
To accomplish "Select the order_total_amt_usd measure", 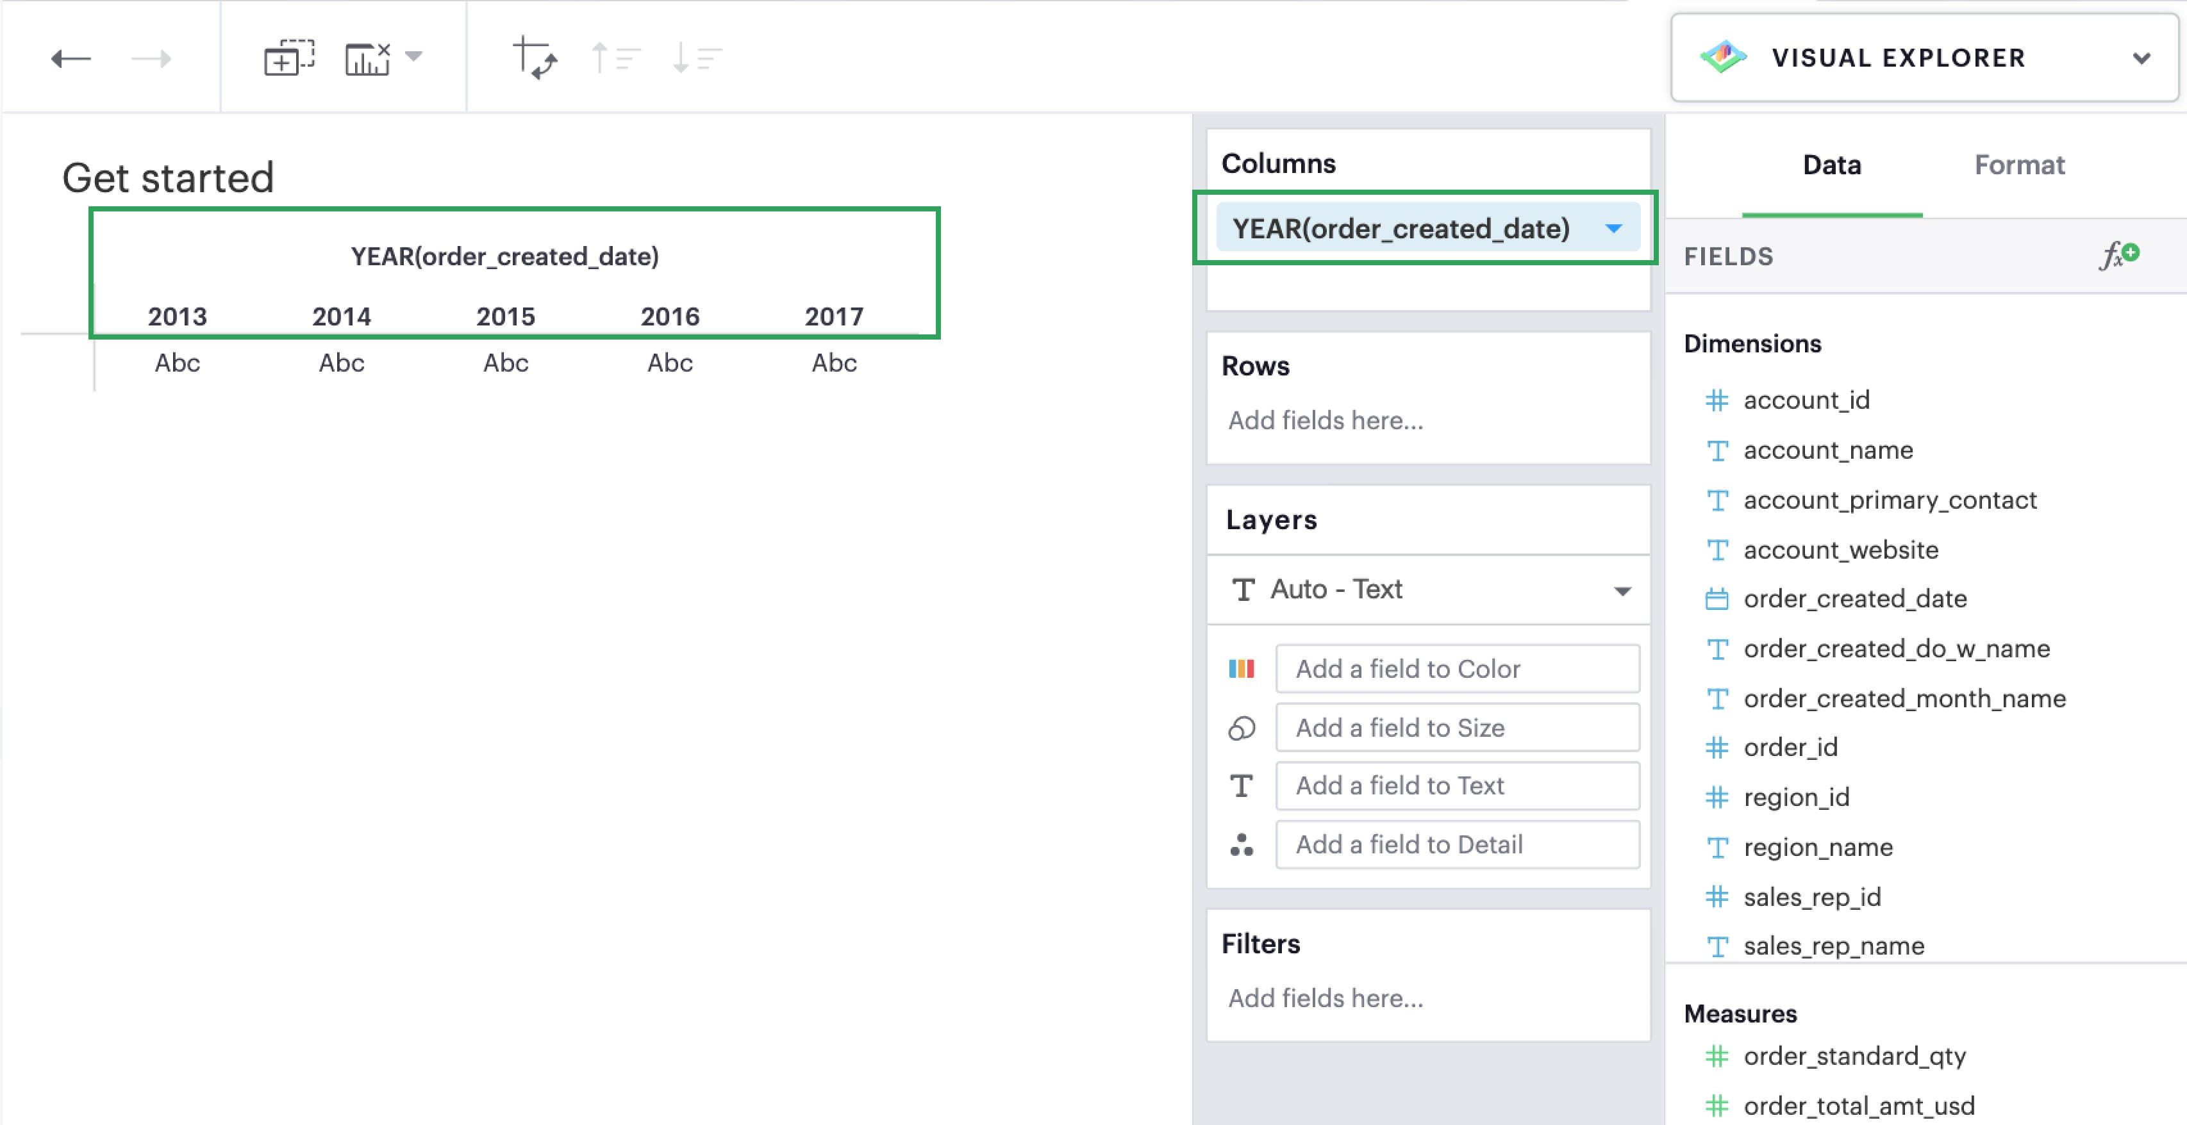I will [x=1858, y=1104].
